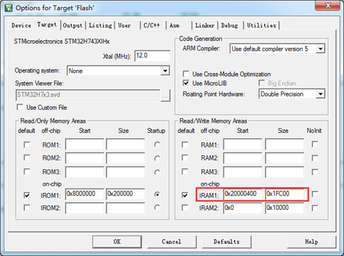Open the ARM Compiler version dropdown
This screenshot has height=256, width=344.
point(320,49)
